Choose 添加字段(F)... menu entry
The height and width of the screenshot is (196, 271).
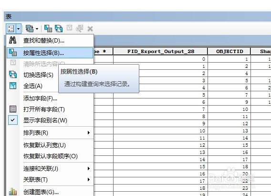(x=50, y=98)
